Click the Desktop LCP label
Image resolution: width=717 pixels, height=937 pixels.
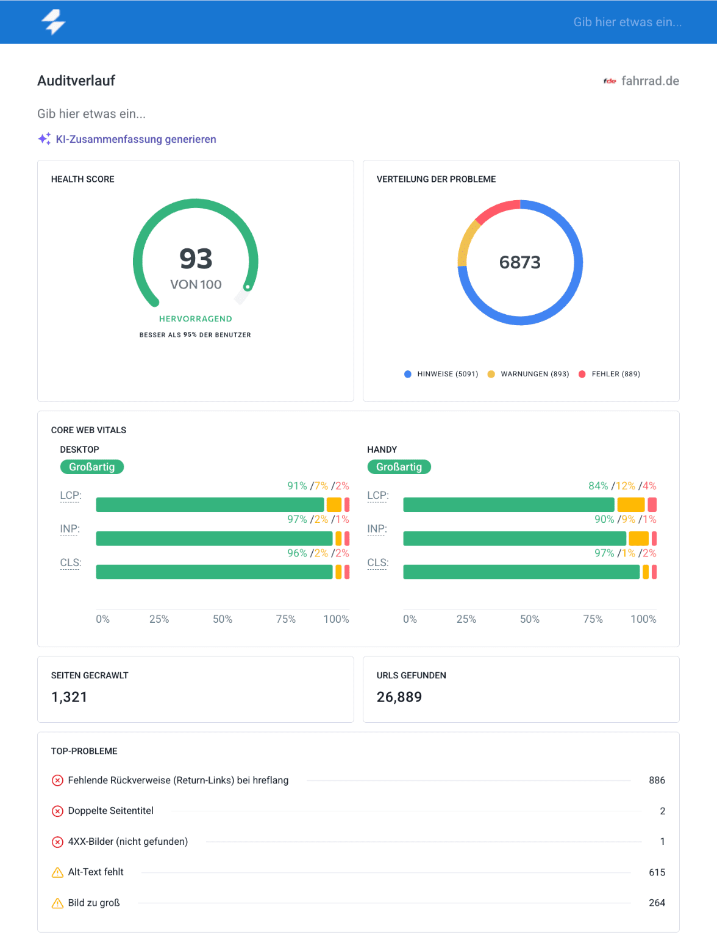pyautogui.click(x=71, y=495)
